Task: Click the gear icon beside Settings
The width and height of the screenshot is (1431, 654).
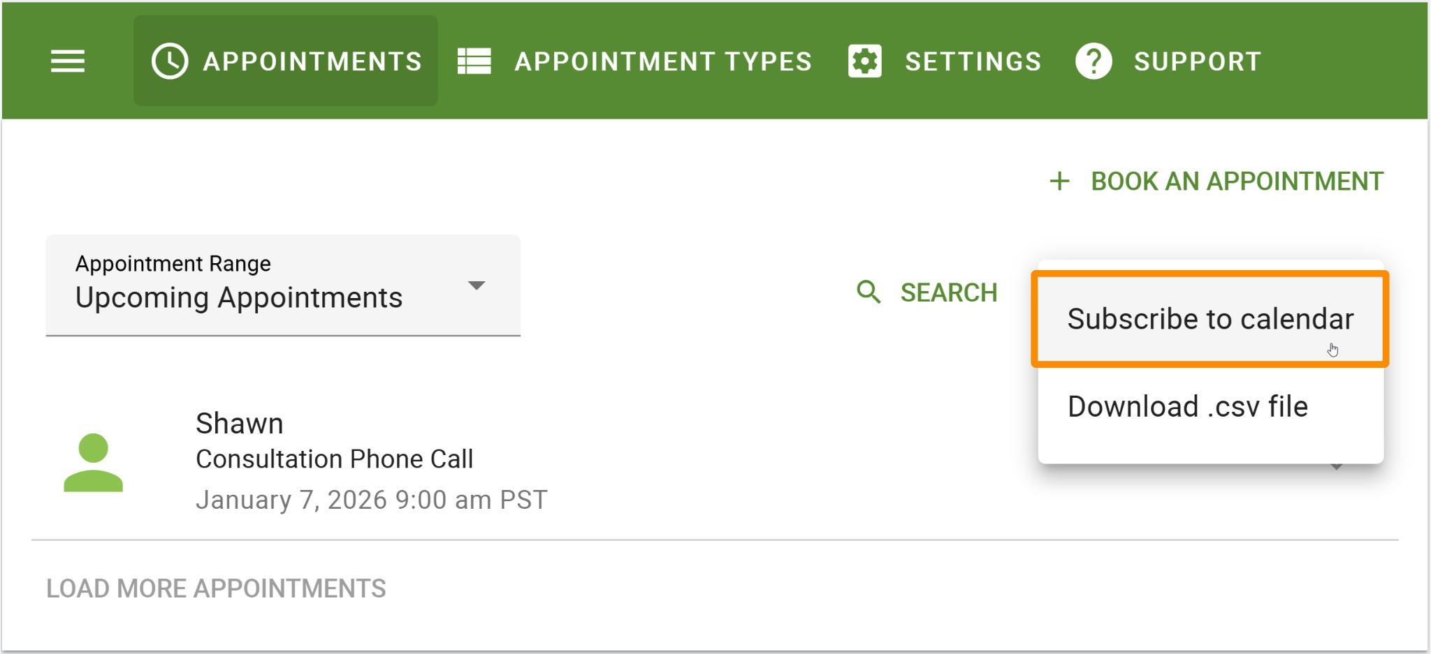Action: coord(865,61)
